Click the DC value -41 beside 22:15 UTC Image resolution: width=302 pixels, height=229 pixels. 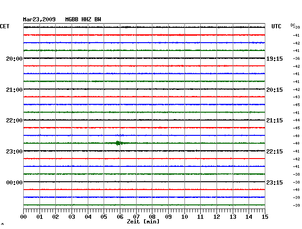coord(296,151)
